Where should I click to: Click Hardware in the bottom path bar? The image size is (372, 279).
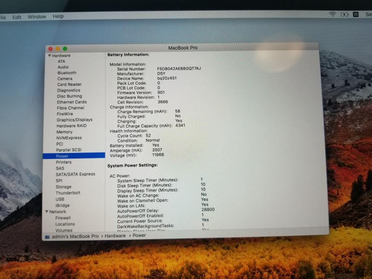click(115, 236)
